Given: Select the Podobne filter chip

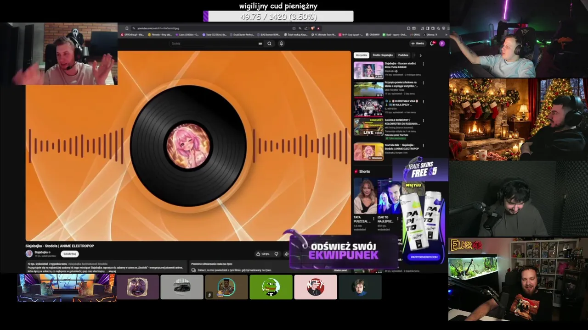Looking at the screenshot, I should [403, 55].
